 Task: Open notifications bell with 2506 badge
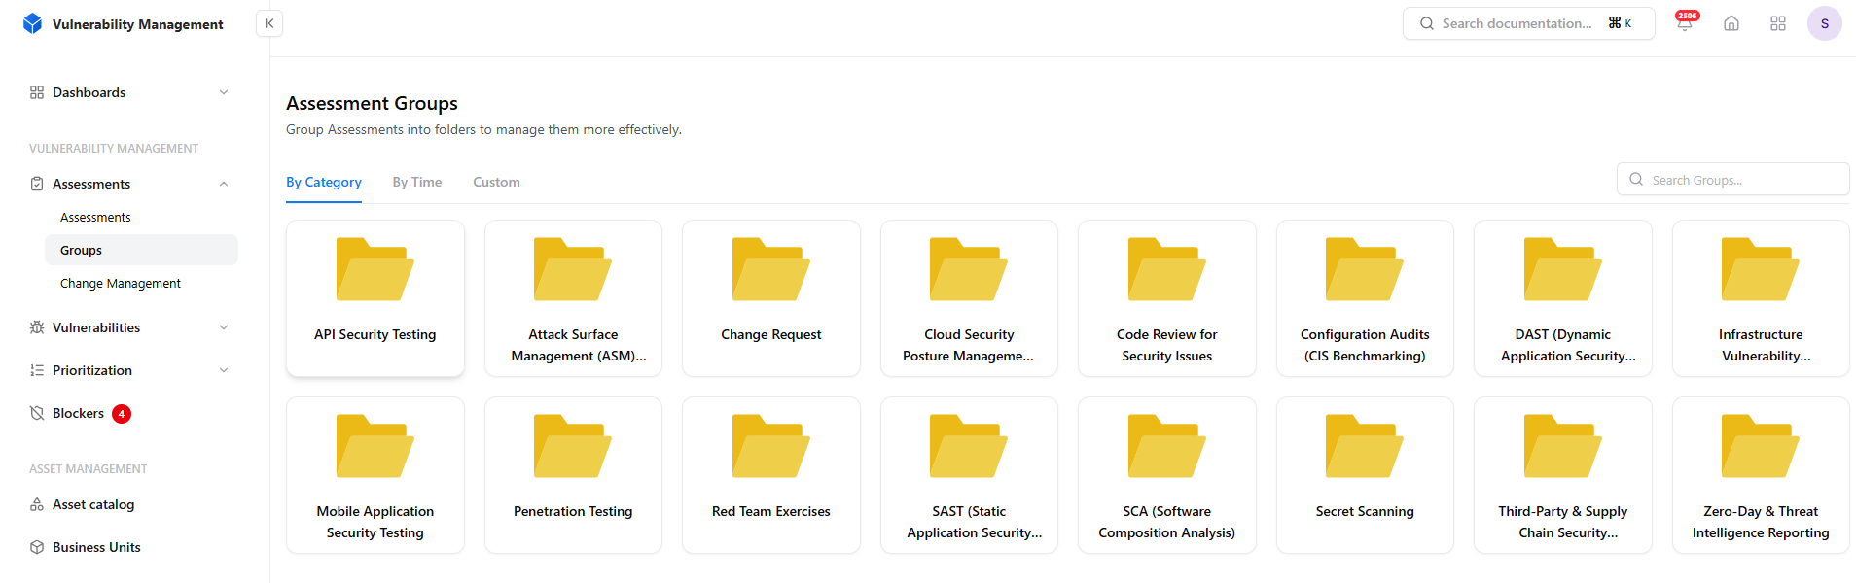click(x=1685, y=22)
